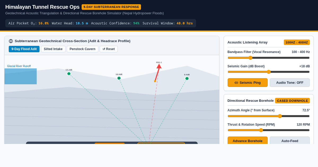318x167 pixels.
Task: Click the RIG-1 label
Action: [x=159, y=63]
